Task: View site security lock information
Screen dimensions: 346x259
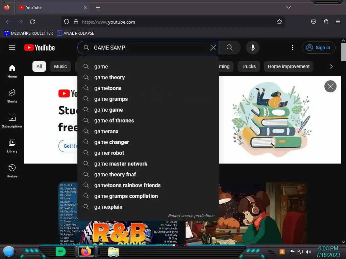Action: (76, 22)
